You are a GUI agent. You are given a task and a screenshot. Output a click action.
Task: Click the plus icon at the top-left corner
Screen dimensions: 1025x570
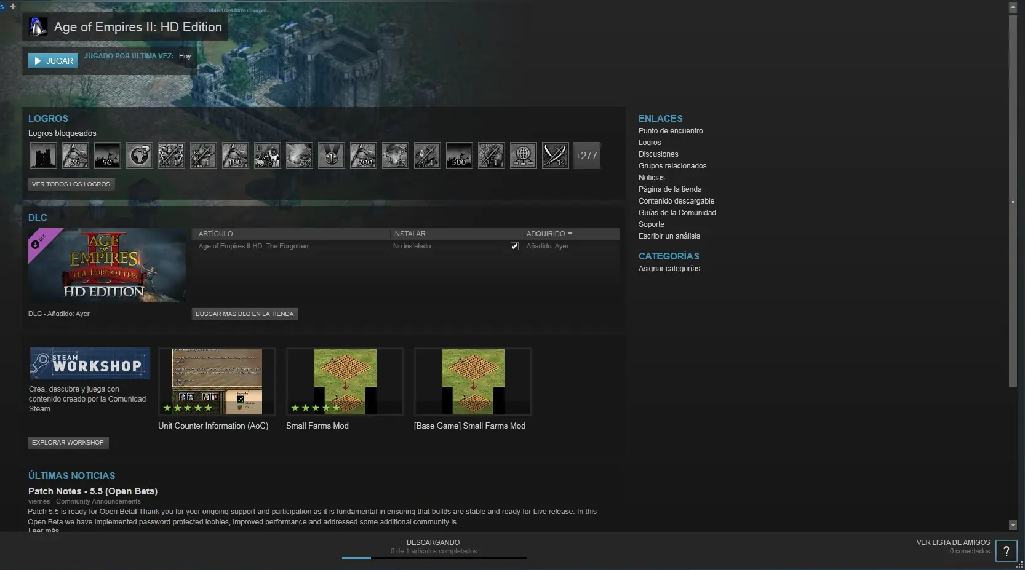[x=13, y=6]
